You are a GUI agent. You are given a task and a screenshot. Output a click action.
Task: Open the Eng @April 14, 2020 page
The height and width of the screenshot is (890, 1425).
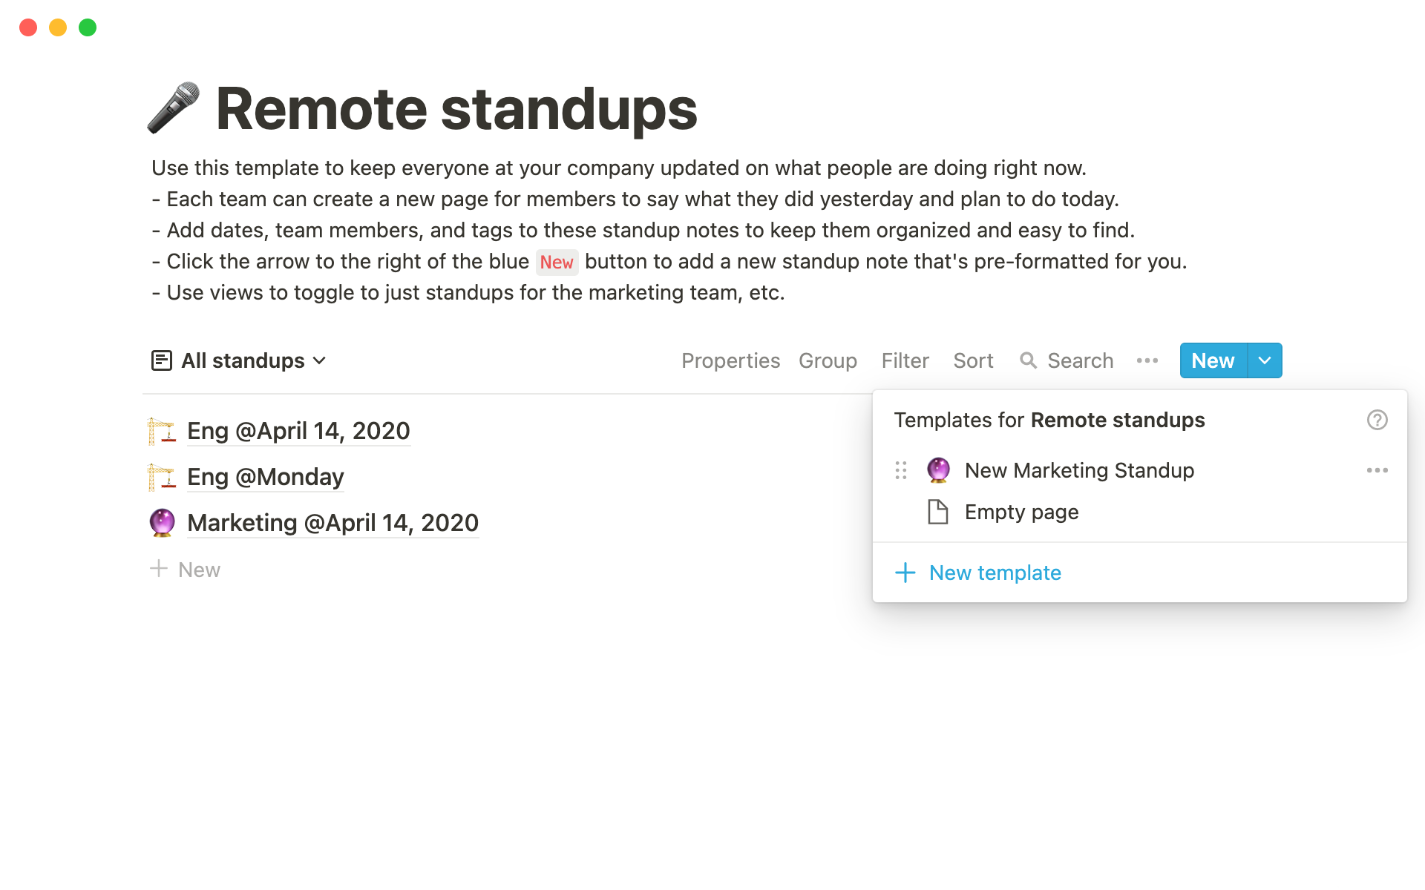[298, 430]
